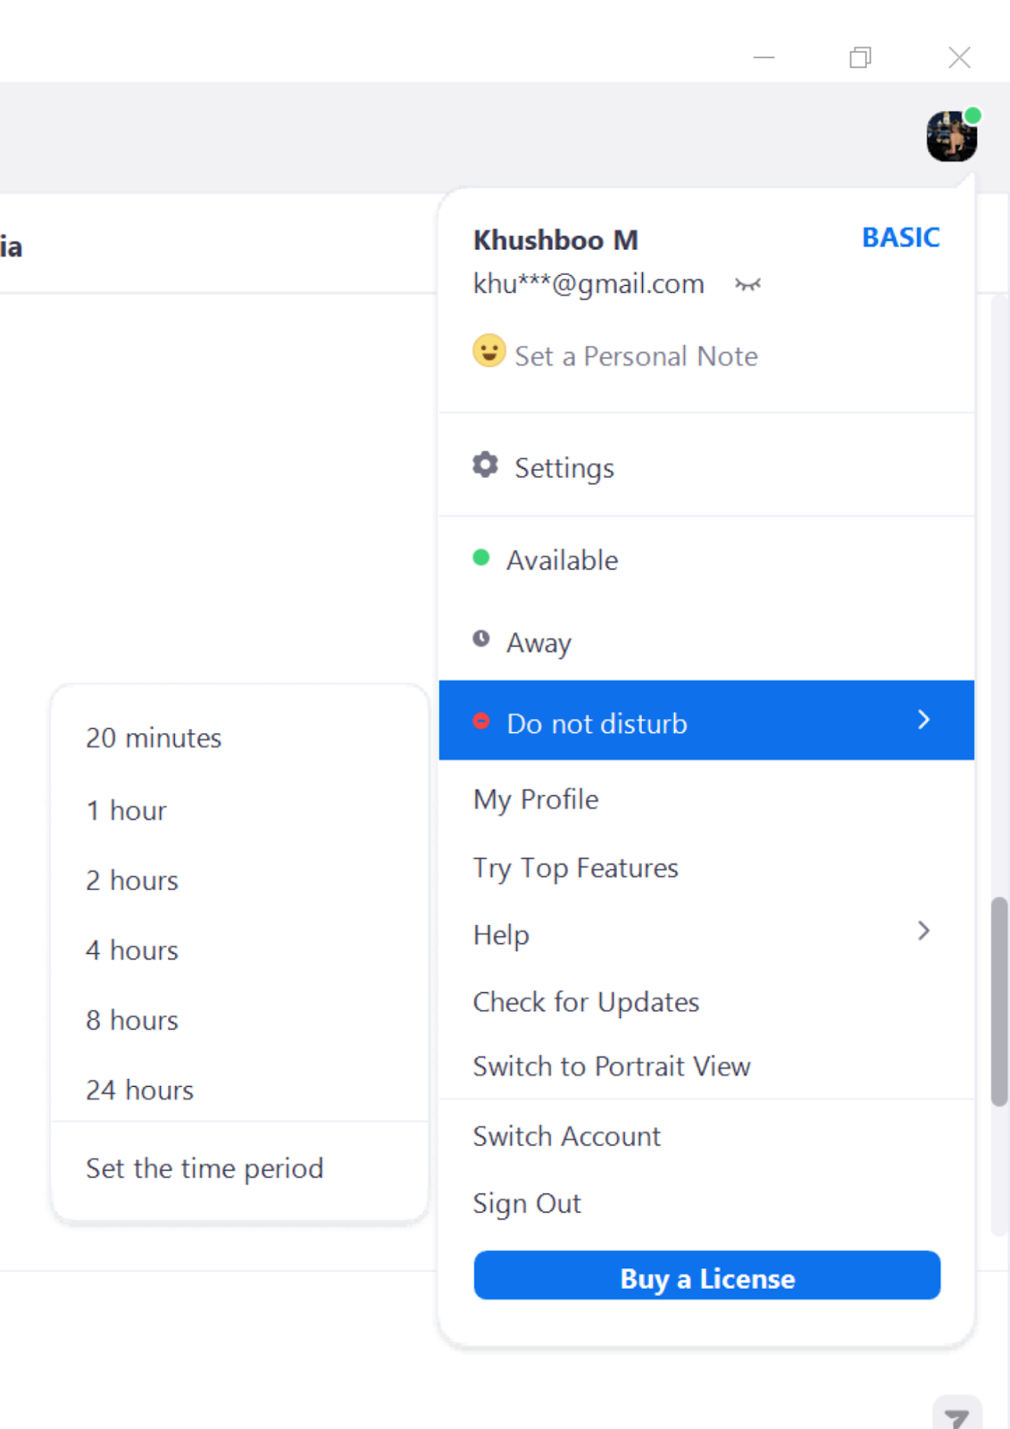Click the BASIC plan label
This screenshot has height=1429, width=1010.
900,238
